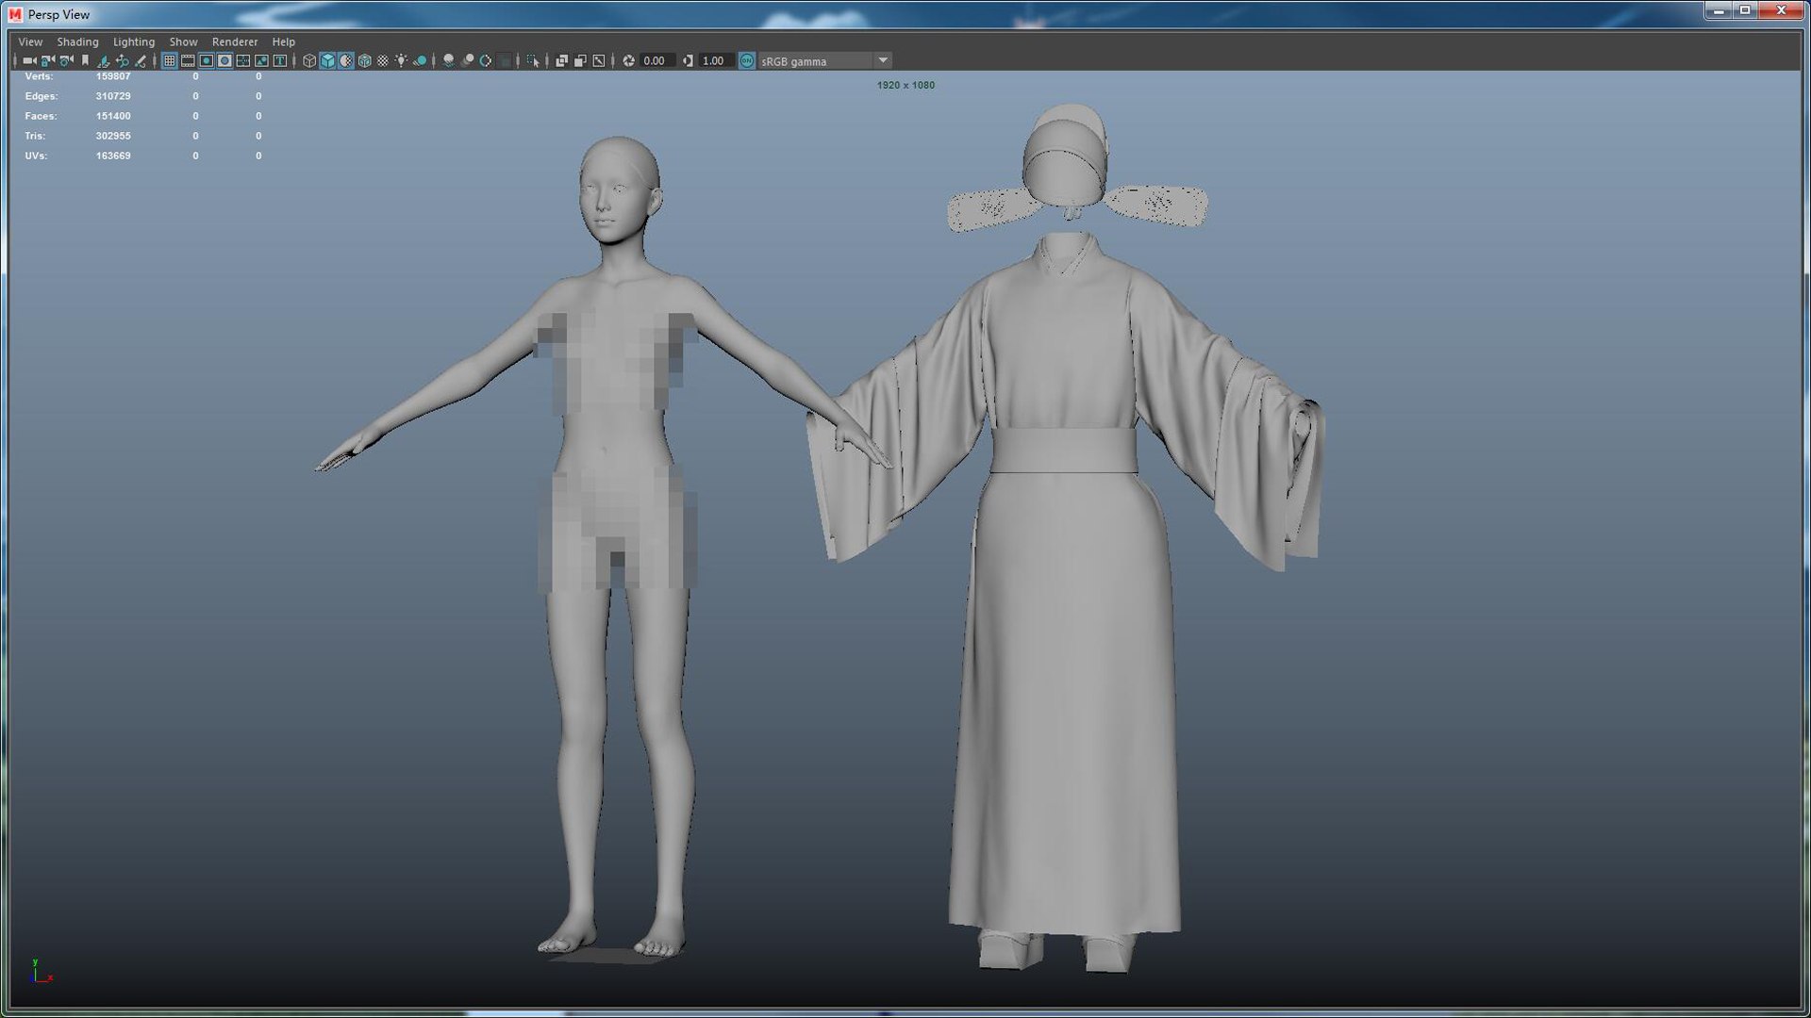
Task: Click the Isolate Select icon
Action: click(x=533, y=60)
